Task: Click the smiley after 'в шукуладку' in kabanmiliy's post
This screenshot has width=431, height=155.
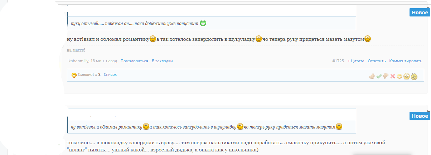Action: [x=259, y=39]
